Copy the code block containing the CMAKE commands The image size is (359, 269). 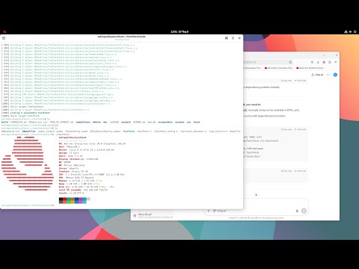point(286,129)
